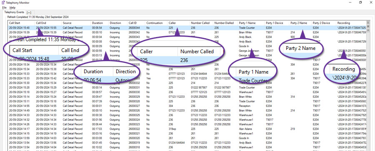Click the Number Called column header
Image resolution: width=375 pixels, height=151 pixels.
[201, 23]
